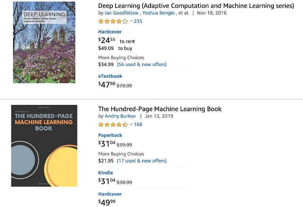Click the $47.88 eTextbook price

pyautogui.click(x=107, y=84)
